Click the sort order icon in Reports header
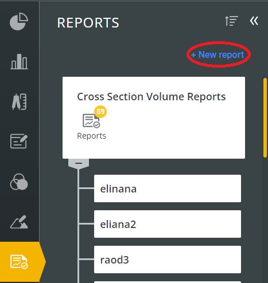268x283 pixels. click(231, 21)
